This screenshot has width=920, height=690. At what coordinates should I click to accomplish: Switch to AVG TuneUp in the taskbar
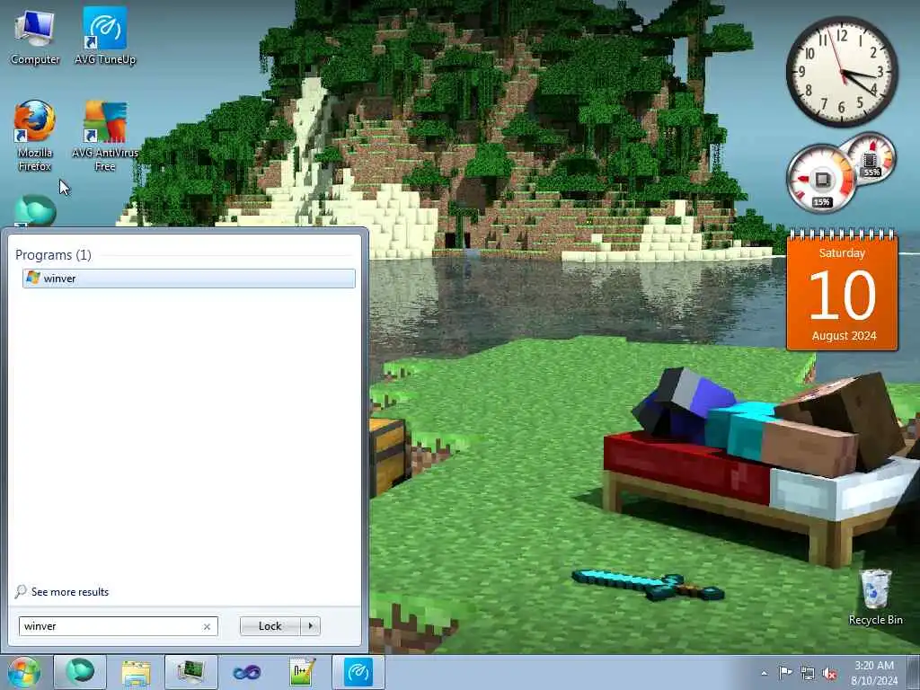358,672
